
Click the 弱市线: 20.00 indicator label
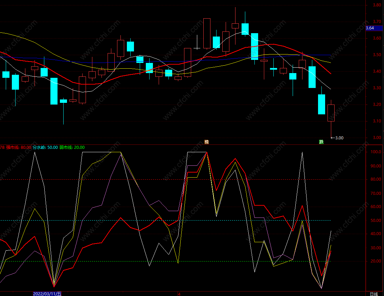(72, 147)
